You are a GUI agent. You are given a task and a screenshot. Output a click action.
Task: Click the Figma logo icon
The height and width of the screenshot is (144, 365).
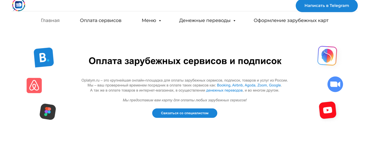pyautogui.click(x=48, y=112)
